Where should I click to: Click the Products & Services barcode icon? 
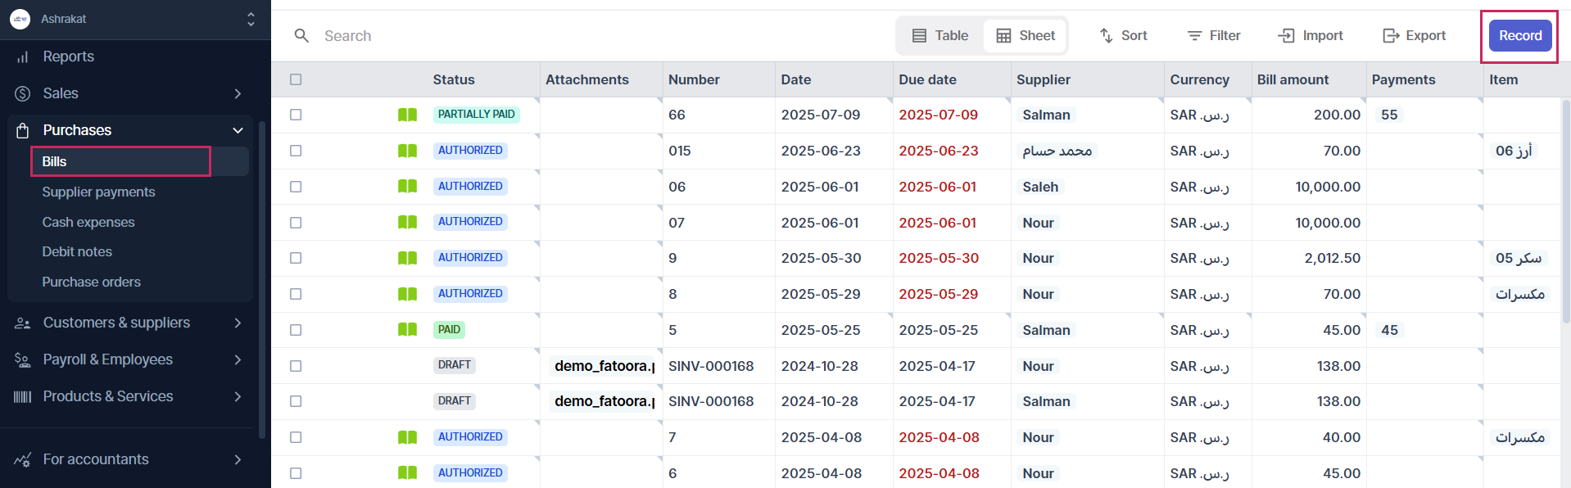23,397
